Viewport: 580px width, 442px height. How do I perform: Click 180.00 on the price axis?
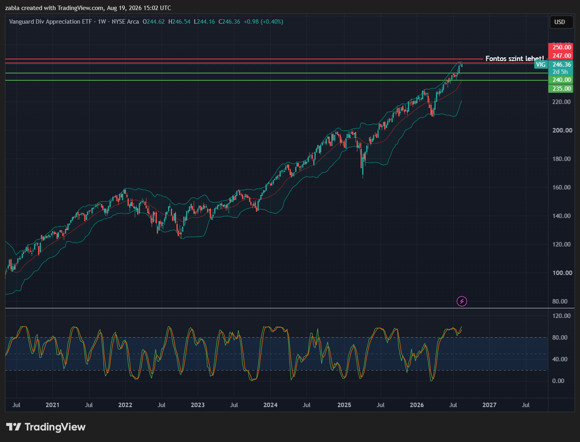[562, 159]
